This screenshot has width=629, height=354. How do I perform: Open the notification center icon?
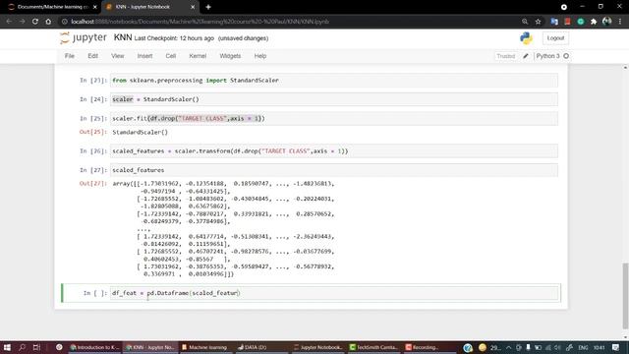click(616, 347)
